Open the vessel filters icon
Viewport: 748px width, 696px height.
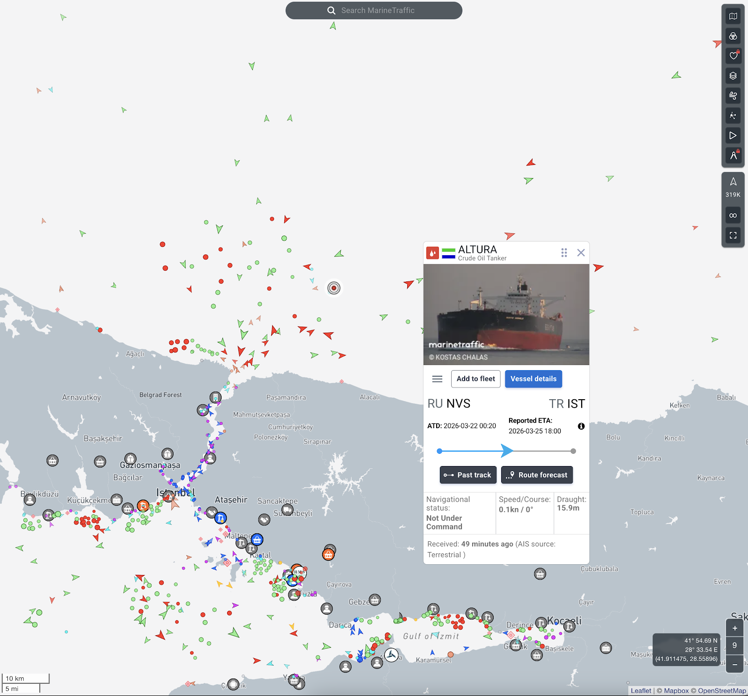pyautogui.click(x=733, y=36)
